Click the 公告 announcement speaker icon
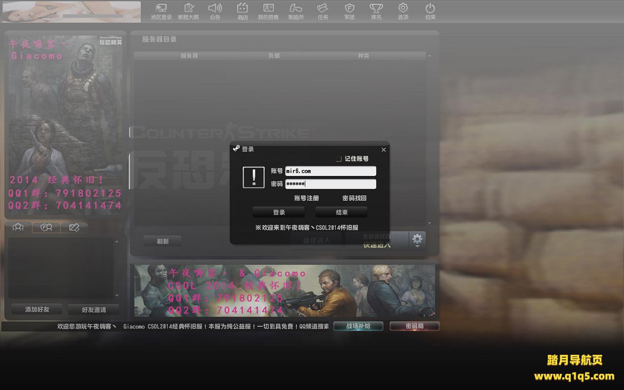The width and height of the screenshot is (624, 390). pyautogui.click(x=215, y=8)
